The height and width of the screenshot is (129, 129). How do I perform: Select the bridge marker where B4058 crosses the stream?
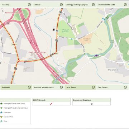tap(51, 55)
